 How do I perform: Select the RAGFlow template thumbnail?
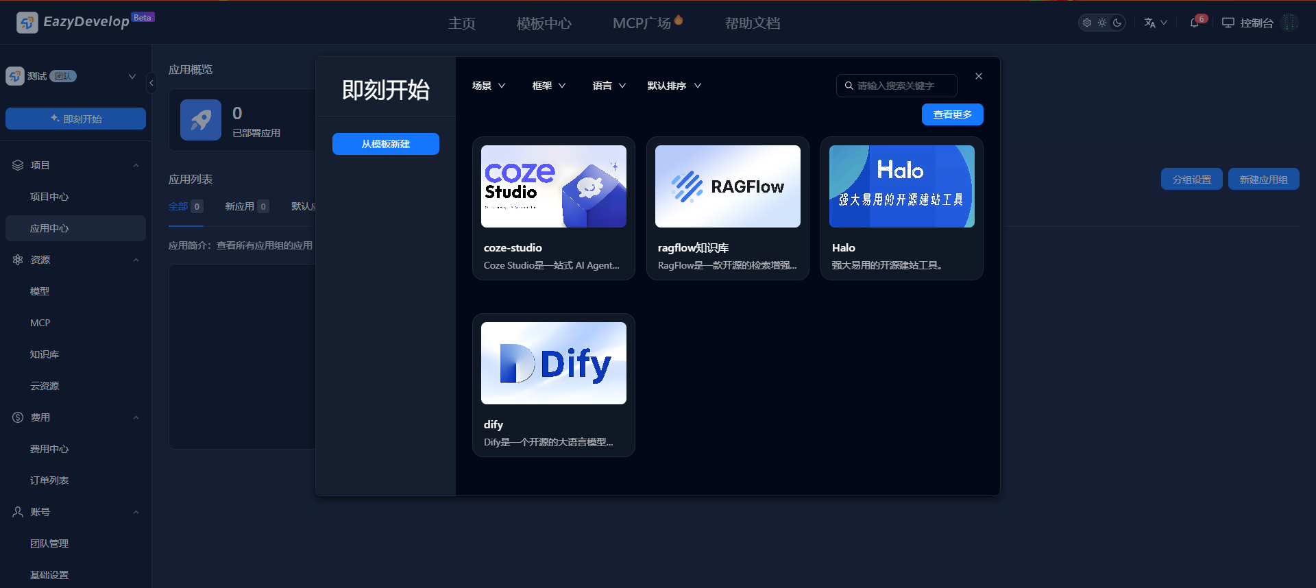click(728, 186)
